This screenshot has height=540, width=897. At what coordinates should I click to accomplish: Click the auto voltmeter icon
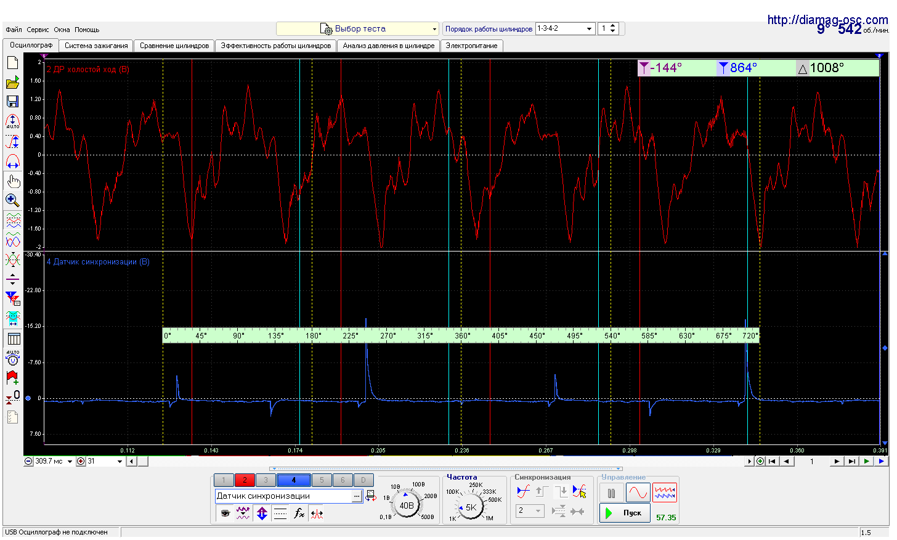point(13,358)
